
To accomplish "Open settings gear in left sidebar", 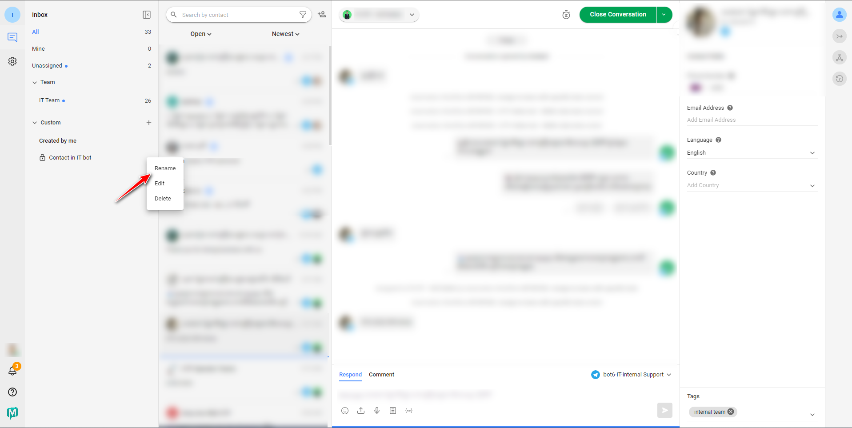I will [12, 61].
